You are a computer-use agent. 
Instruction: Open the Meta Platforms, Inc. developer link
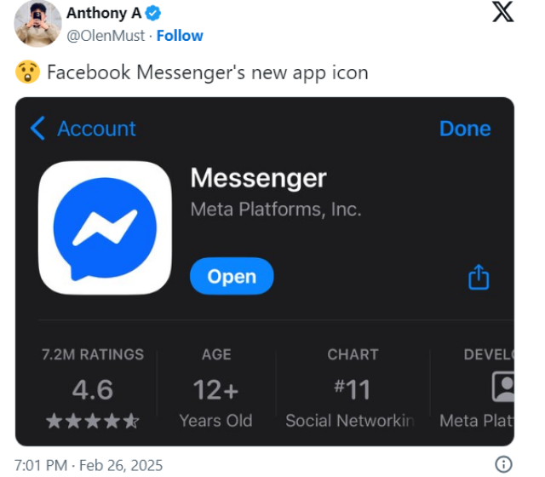coord(276,210)
